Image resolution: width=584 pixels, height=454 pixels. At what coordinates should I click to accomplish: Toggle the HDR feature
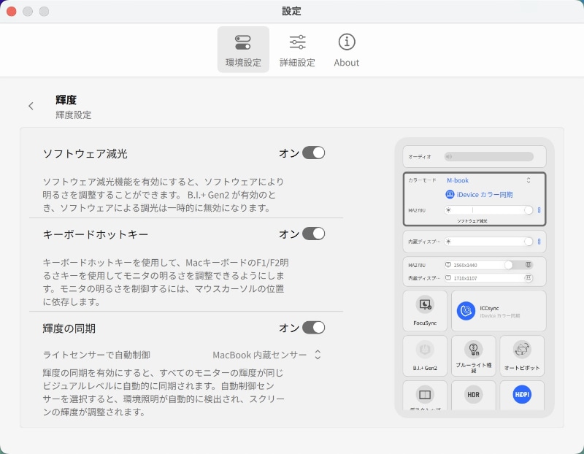pos(473,395)
